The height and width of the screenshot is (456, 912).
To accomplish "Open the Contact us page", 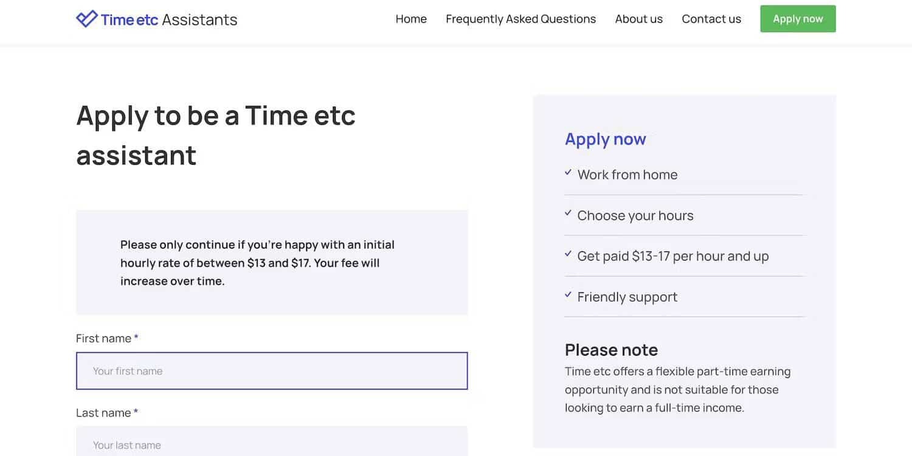I will (711, 19).
